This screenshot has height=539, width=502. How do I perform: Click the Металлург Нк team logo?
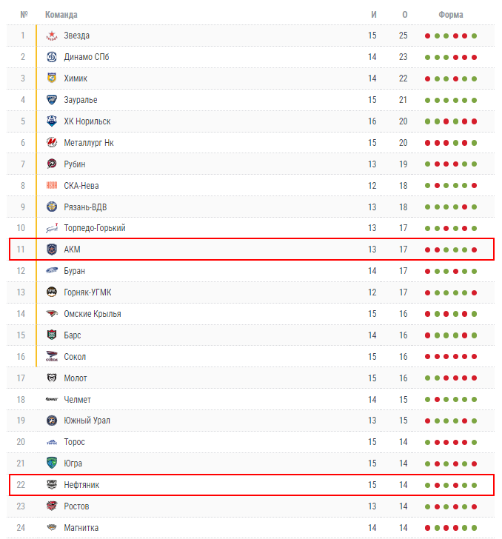(52, 143)
